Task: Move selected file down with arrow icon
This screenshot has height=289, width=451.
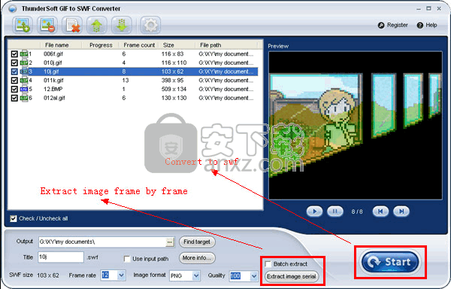Action: click(x=122, y=25)
